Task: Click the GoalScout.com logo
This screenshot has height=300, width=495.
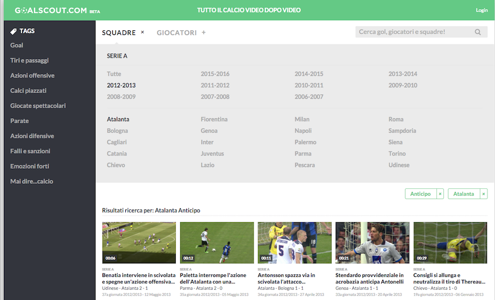Action: point(51,10)
